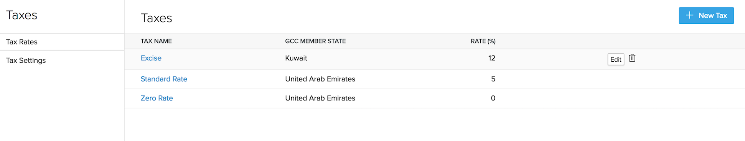Click the plus icon on New Tax
Image resolution: width=745 pixels, height=141 pixels.
click(689, 15)
